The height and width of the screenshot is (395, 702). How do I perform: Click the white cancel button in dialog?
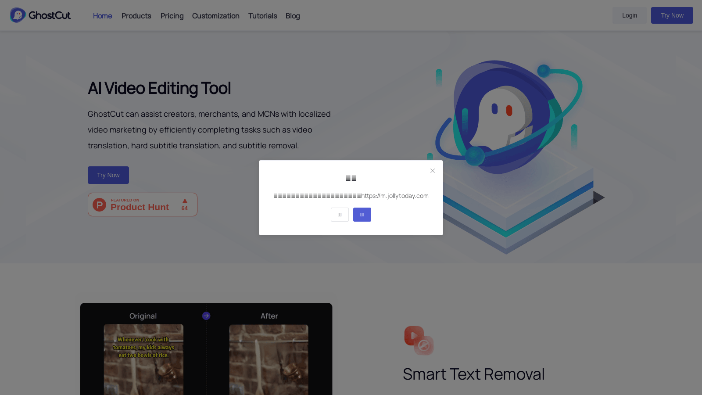coord(340,215)
